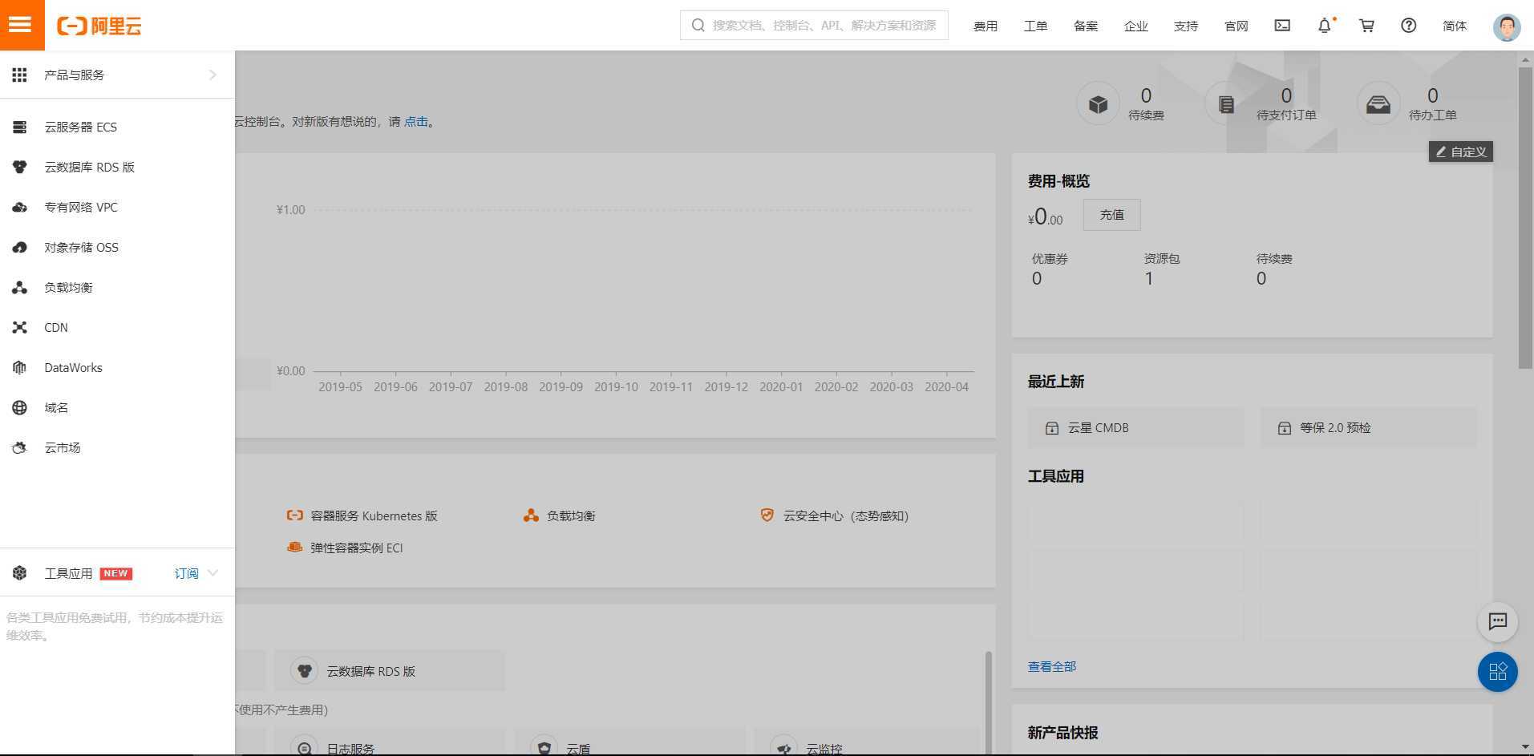The width and height of the screenshot is (1534, 756).
Task: Click the 弹性容器实例 ECI icon
Action: pyautogui.click(x=295, y=547)
